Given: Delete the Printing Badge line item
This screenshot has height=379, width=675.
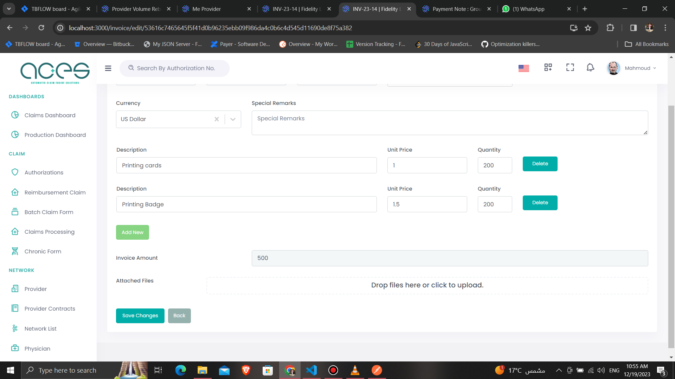Looking at the screenshot, I should 540,203.
